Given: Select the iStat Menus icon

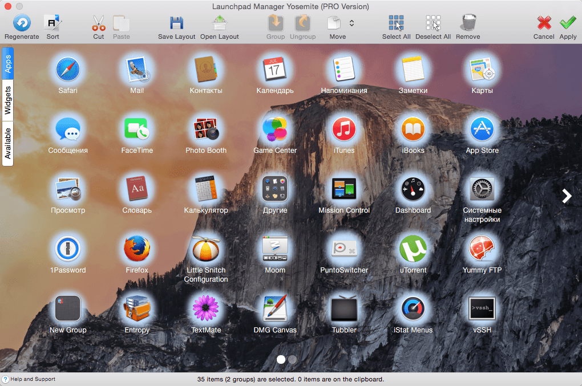Looking at the screenshot, I should point(413,308).
